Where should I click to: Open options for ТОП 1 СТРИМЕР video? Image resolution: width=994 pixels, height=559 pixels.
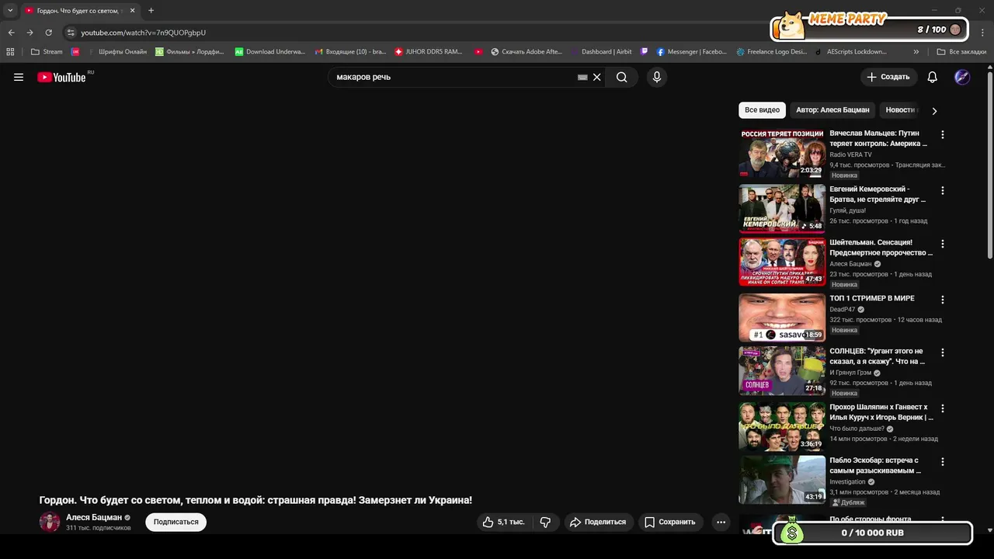tap(943, 300)
